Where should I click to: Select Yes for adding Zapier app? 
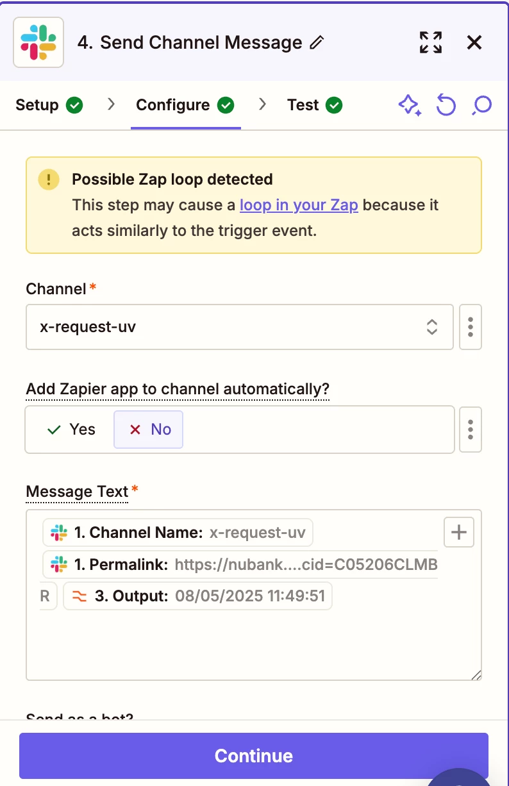(71, 430)
